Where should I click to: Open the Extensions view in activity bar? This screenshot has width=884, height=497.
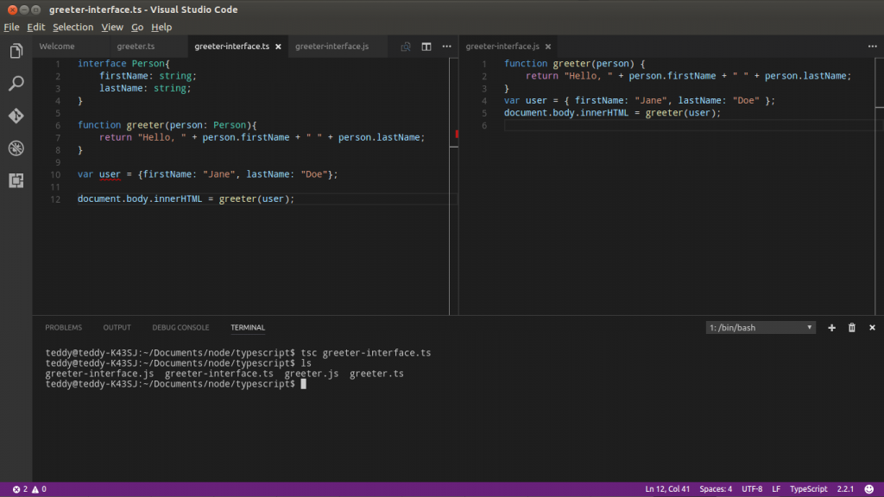[16, 180]
